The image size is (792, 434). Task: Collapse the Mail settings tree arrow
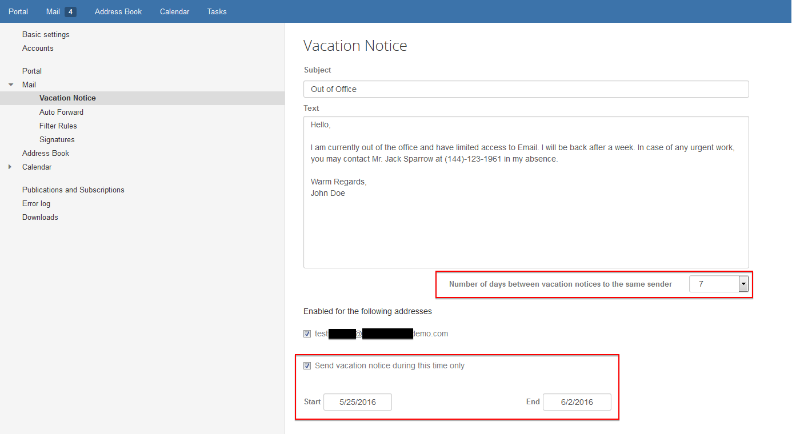11,85
